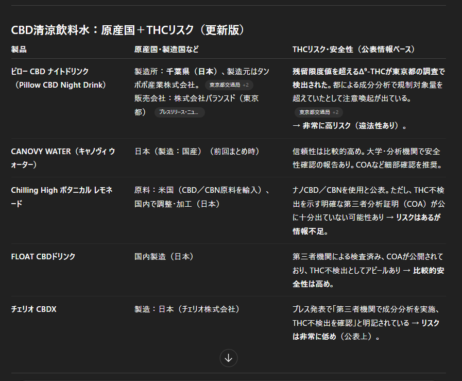Click the 信頼性は比較的高め risk cell
Viewport: 462px width, 381px height.
coord(367,158)
